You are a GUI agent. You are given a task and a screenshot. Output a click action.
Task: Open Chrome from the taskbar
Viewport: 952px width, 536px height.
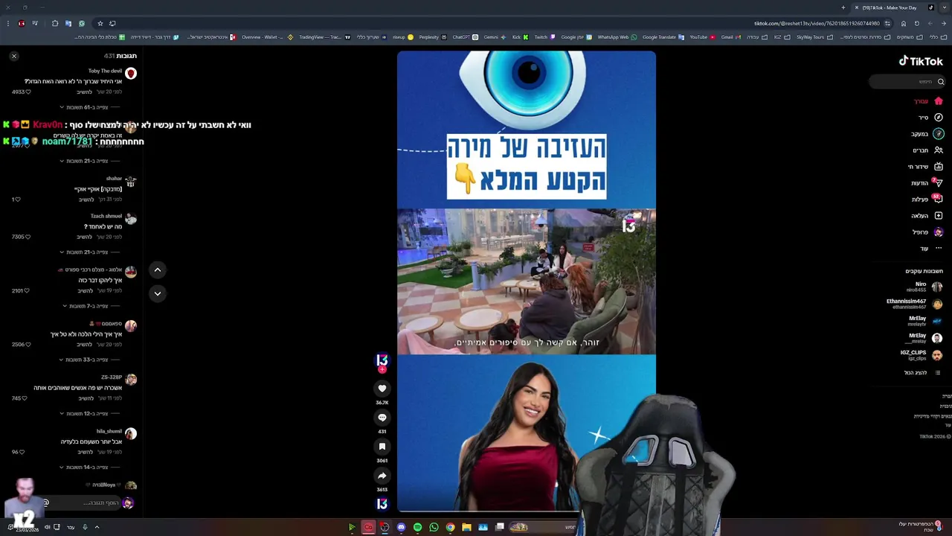(x=450, y=527)
